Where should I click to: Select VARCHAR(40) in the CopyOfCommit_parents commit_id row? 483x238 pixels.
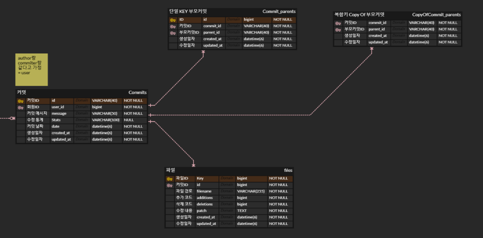click(x=422, y=23)
